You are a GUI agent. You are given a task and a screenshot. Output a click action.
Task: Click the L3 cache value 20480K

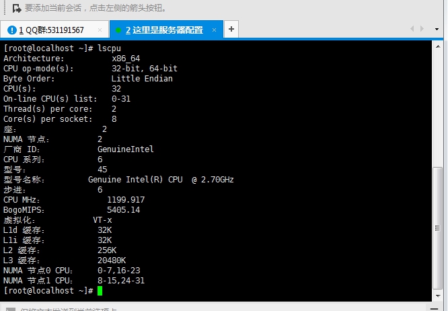click(112, 261)
